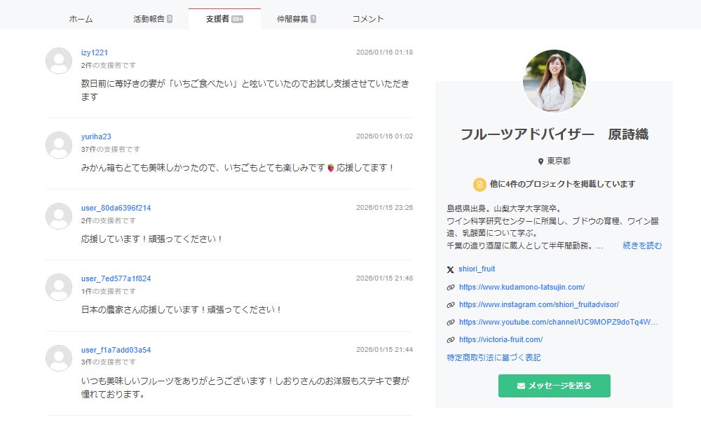
Task: Go to the コメント tab
Action: (368, 20)
